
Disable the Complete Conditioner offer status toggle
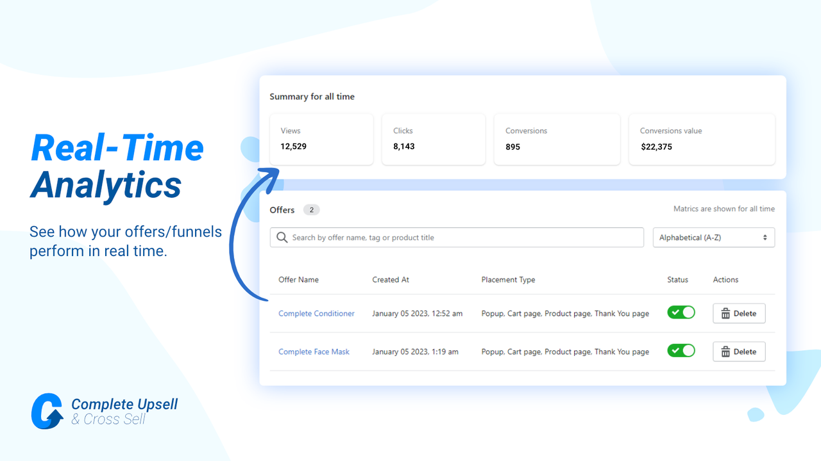click(681, 312)
